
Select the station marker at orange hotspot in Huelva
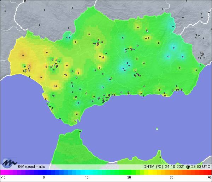tap(23, 55)
